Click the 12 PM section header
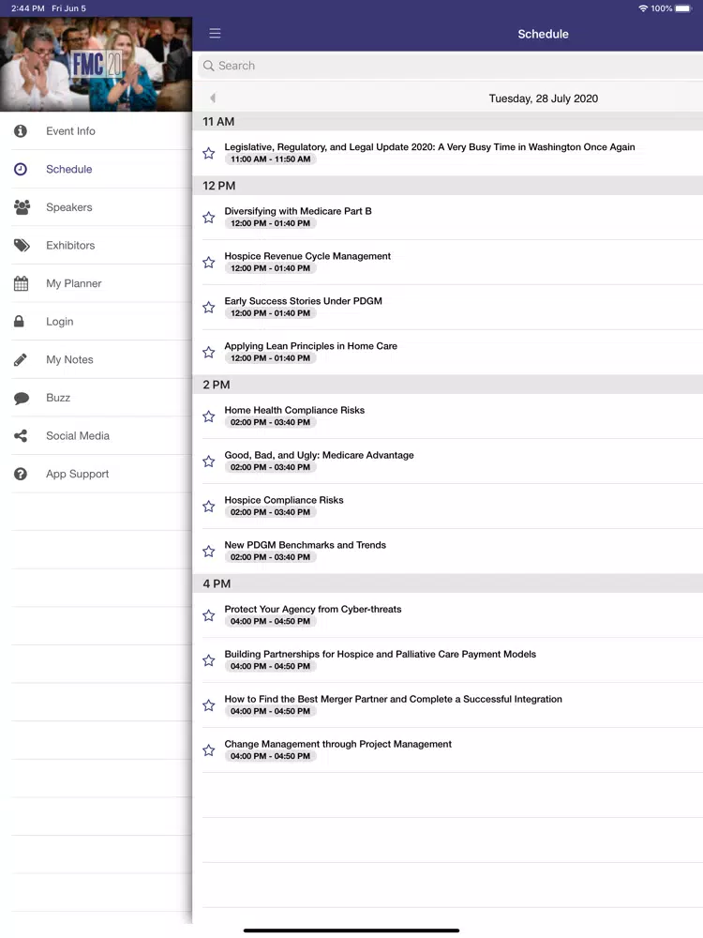 [448, 186]
